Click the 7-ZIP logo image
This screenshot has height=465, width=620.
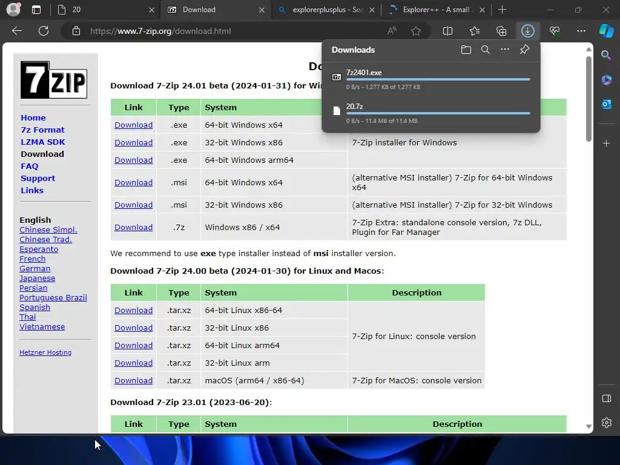click(54, 80)
